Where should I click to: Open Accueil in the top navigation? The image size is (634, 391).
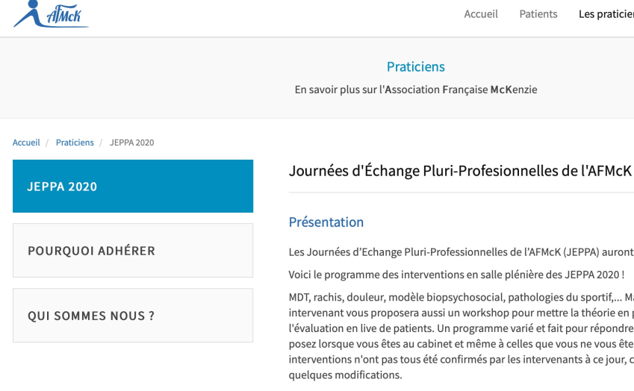[x=481, y=14]
